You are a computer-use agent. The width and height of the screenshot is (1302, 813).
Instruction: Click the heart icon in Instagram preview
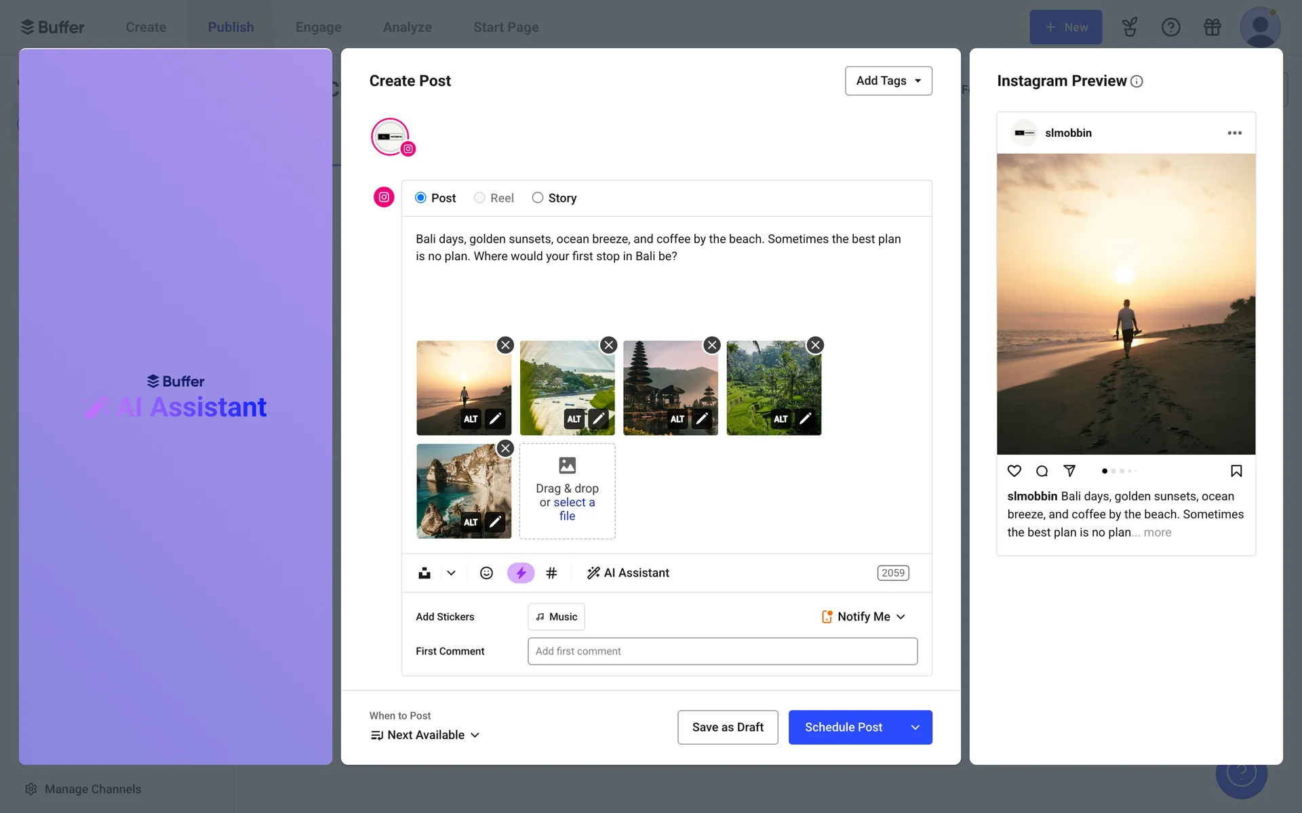tap(1014, 471)
